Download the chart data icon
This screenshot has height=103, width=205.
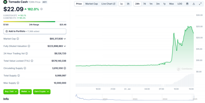(x=194, y=4)
